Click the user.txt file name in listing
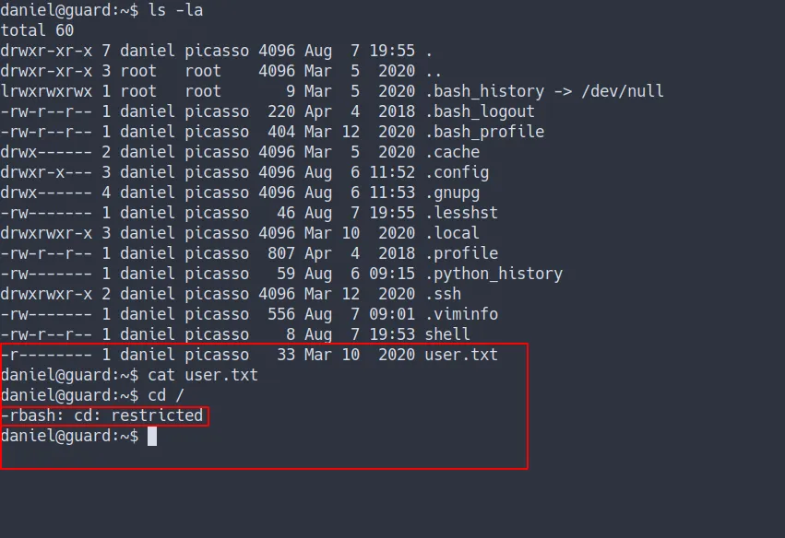This screenshot has width=785, height=538. click(461, 355)
